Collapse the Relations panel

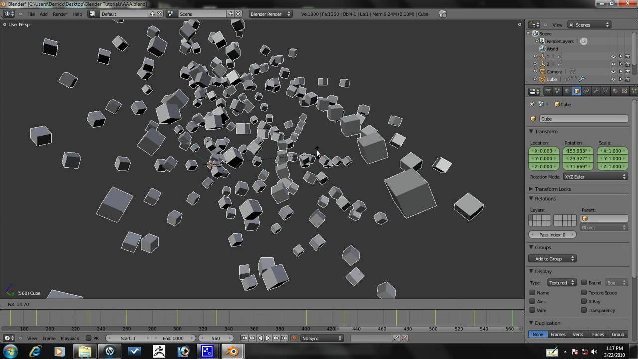pyautogui.click(x=531, y=199)
